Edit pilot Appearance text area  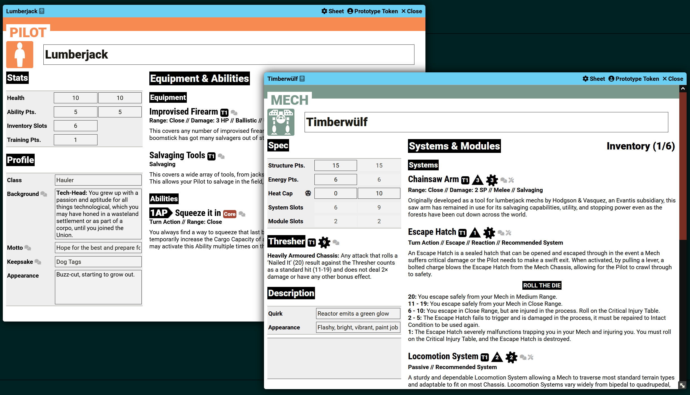[98, 287]
